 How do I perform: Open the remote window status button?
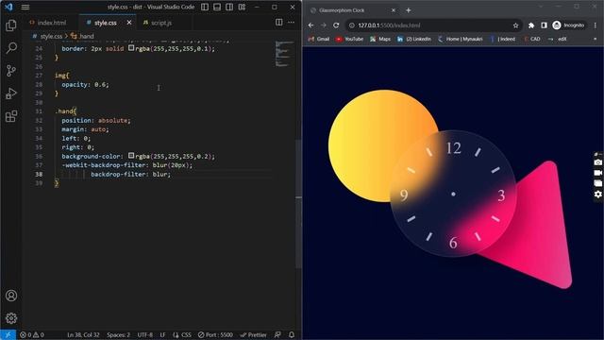tap(8, 334)
